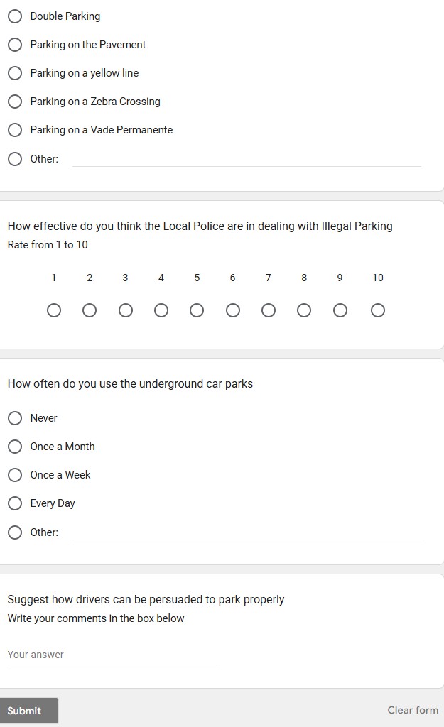Viewport: 444px width, 727px height.
Task: Click the Clear form link
Action: coord(413,710)
